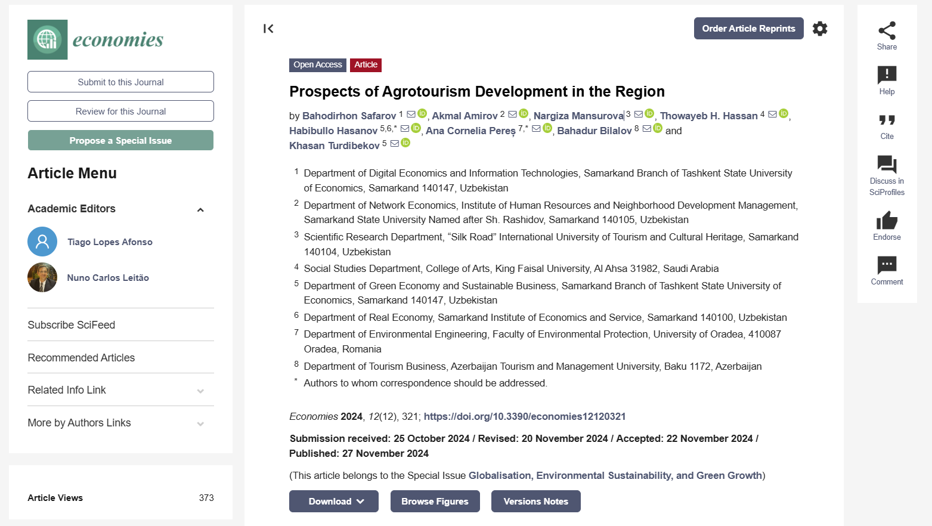Image resolution: width=932 pixels, height=526 pixels.
Task: Click the Endorse thumbs-up icon
Action: pos(887,221)
